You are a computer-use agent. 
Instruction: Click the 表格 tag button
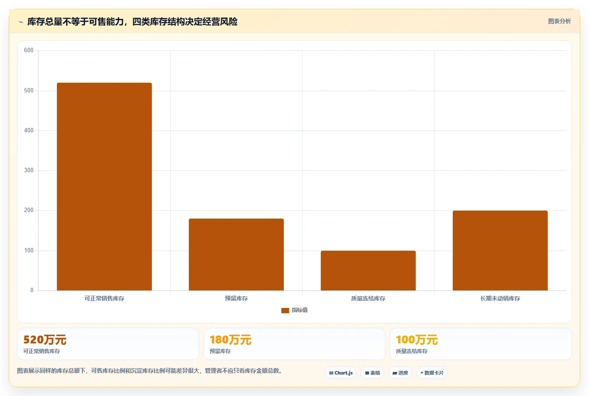click(x=372, y=373)
